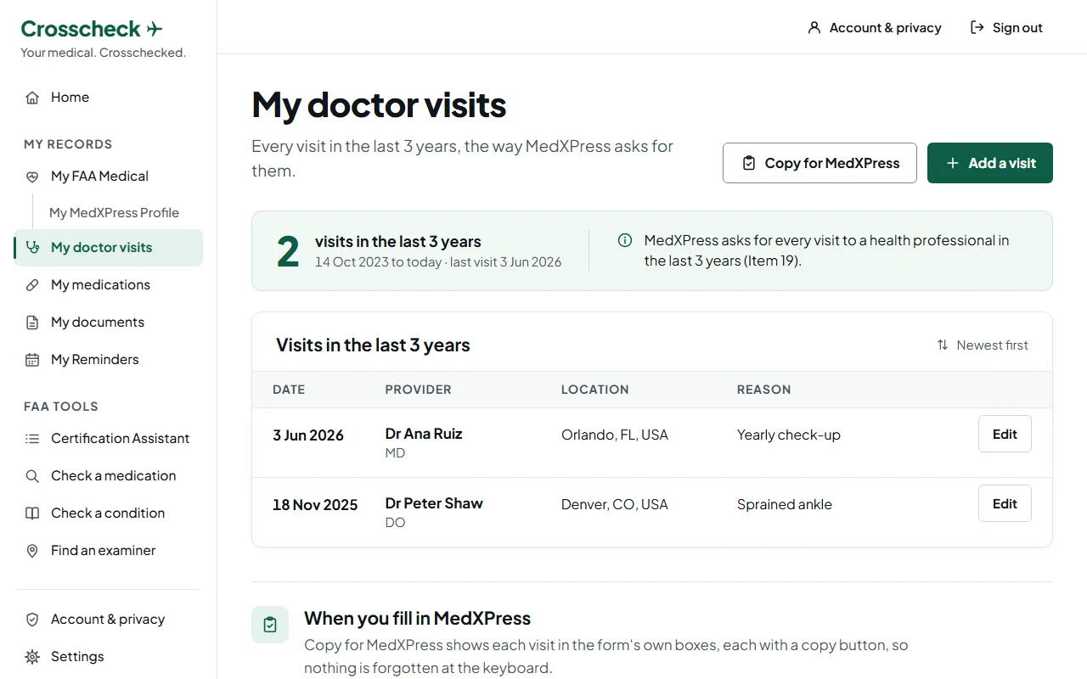Viewport: 1087px width, 679px height.
Task: Click the gear icon beside Settings
Action: (x=32, y=657)
